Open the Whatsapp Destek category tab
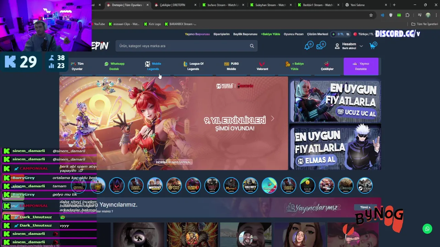This screenshot has height=247, width=440. (114, 66)
